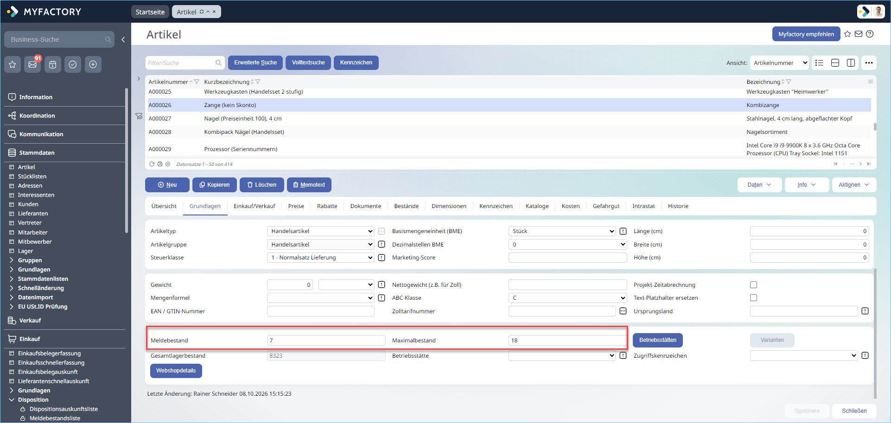Viewport: 891px width, 423px height.
Task: Click the Neu button
Action: 167,185
